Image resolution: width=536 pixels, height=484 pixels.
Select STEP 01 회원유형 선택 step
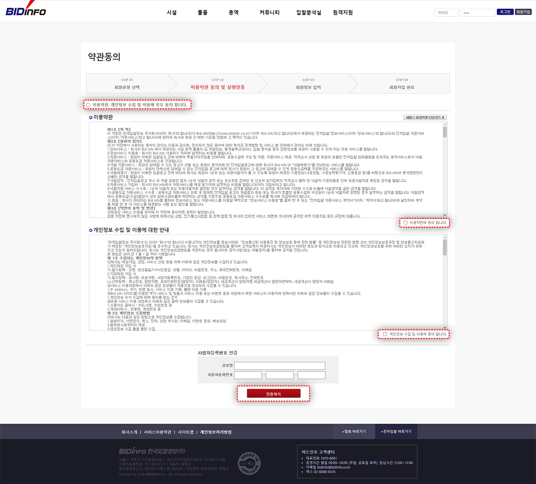(127, 84)
